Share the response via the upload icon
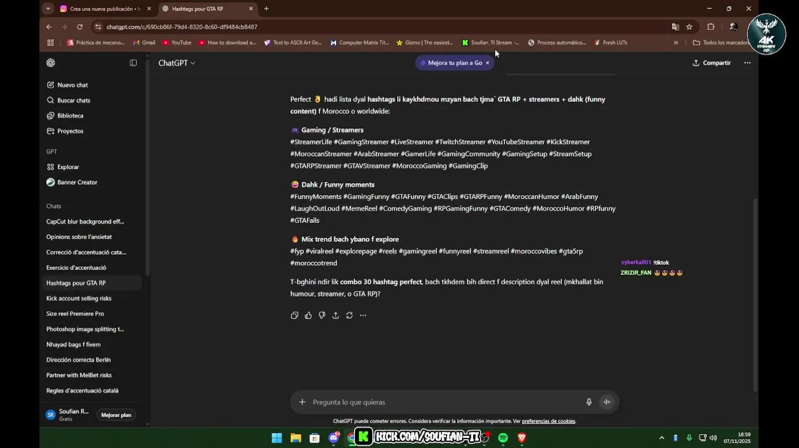Image resolution: width=799 pixels, height=448 pixels. point(336,315)
